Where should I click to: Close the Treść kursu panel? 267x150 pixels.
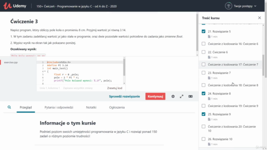coord(259,18)
